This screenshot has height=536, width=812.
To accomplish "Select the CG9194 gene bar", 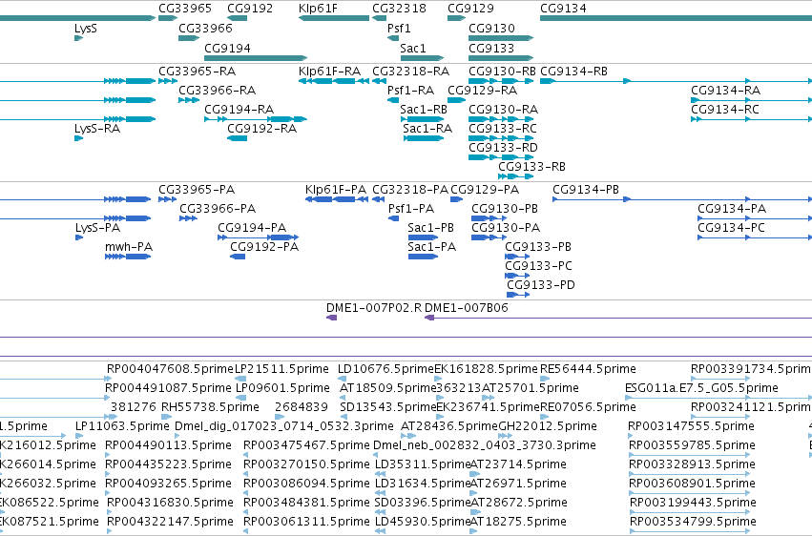I will (x=256, y=58).
